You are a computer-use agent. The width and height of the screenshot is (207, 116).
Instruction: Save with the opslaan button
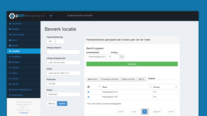click(x=62, y=103)
